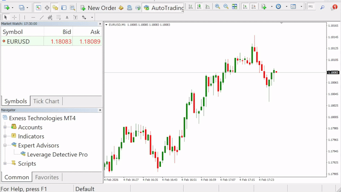Select the M1 timeframe button

(311, 6)
